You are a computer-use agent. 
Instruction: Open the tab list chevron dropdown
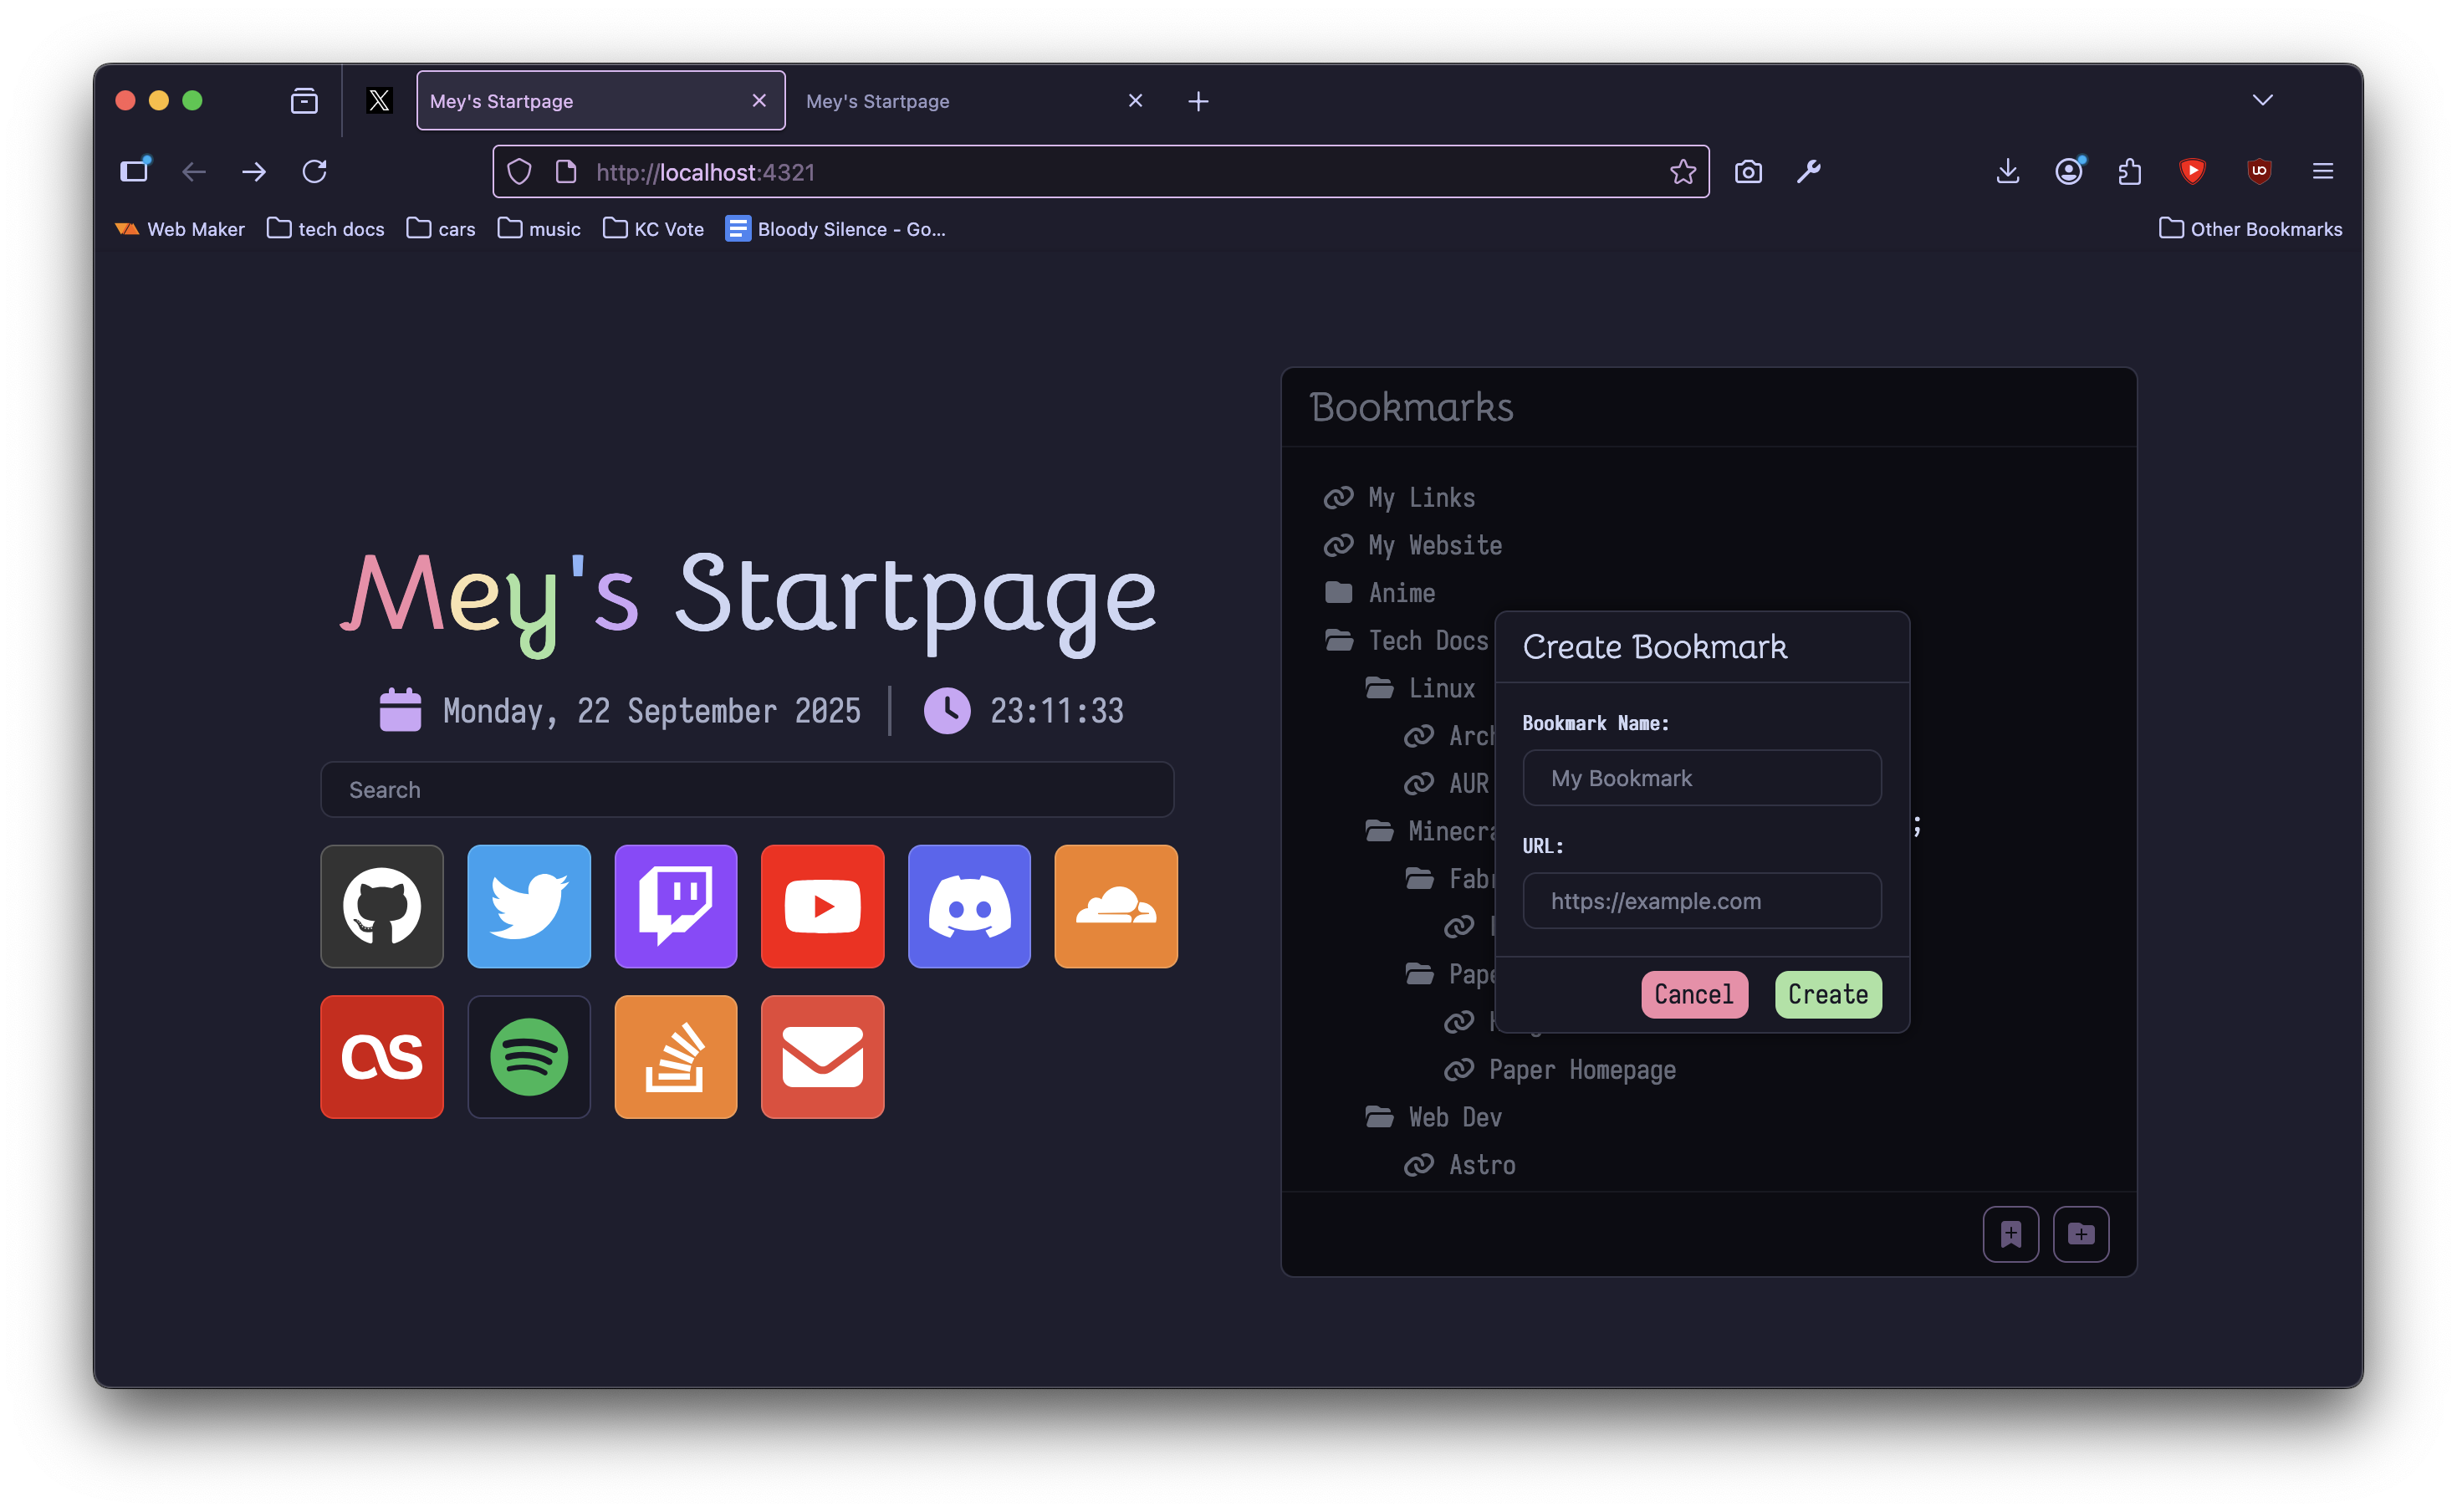click(2264, 100)
